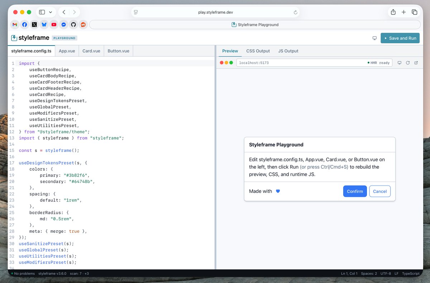Click useButtonRecipe on line 2
This screenshot has height=283, width=430.
click(x=49, y=69)
